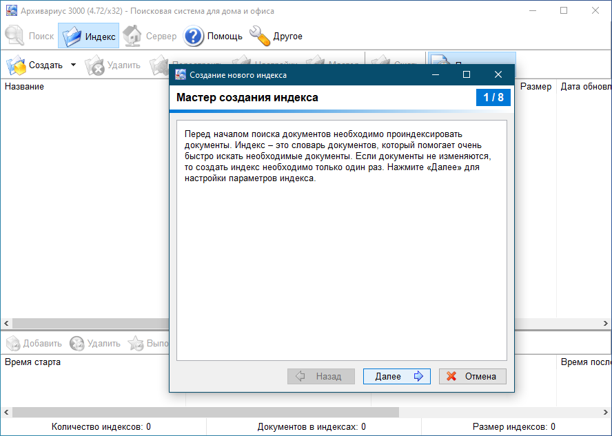Expand the Создать dropdown arrow
This screenshot has height=436, width=612.
point(73,65)
